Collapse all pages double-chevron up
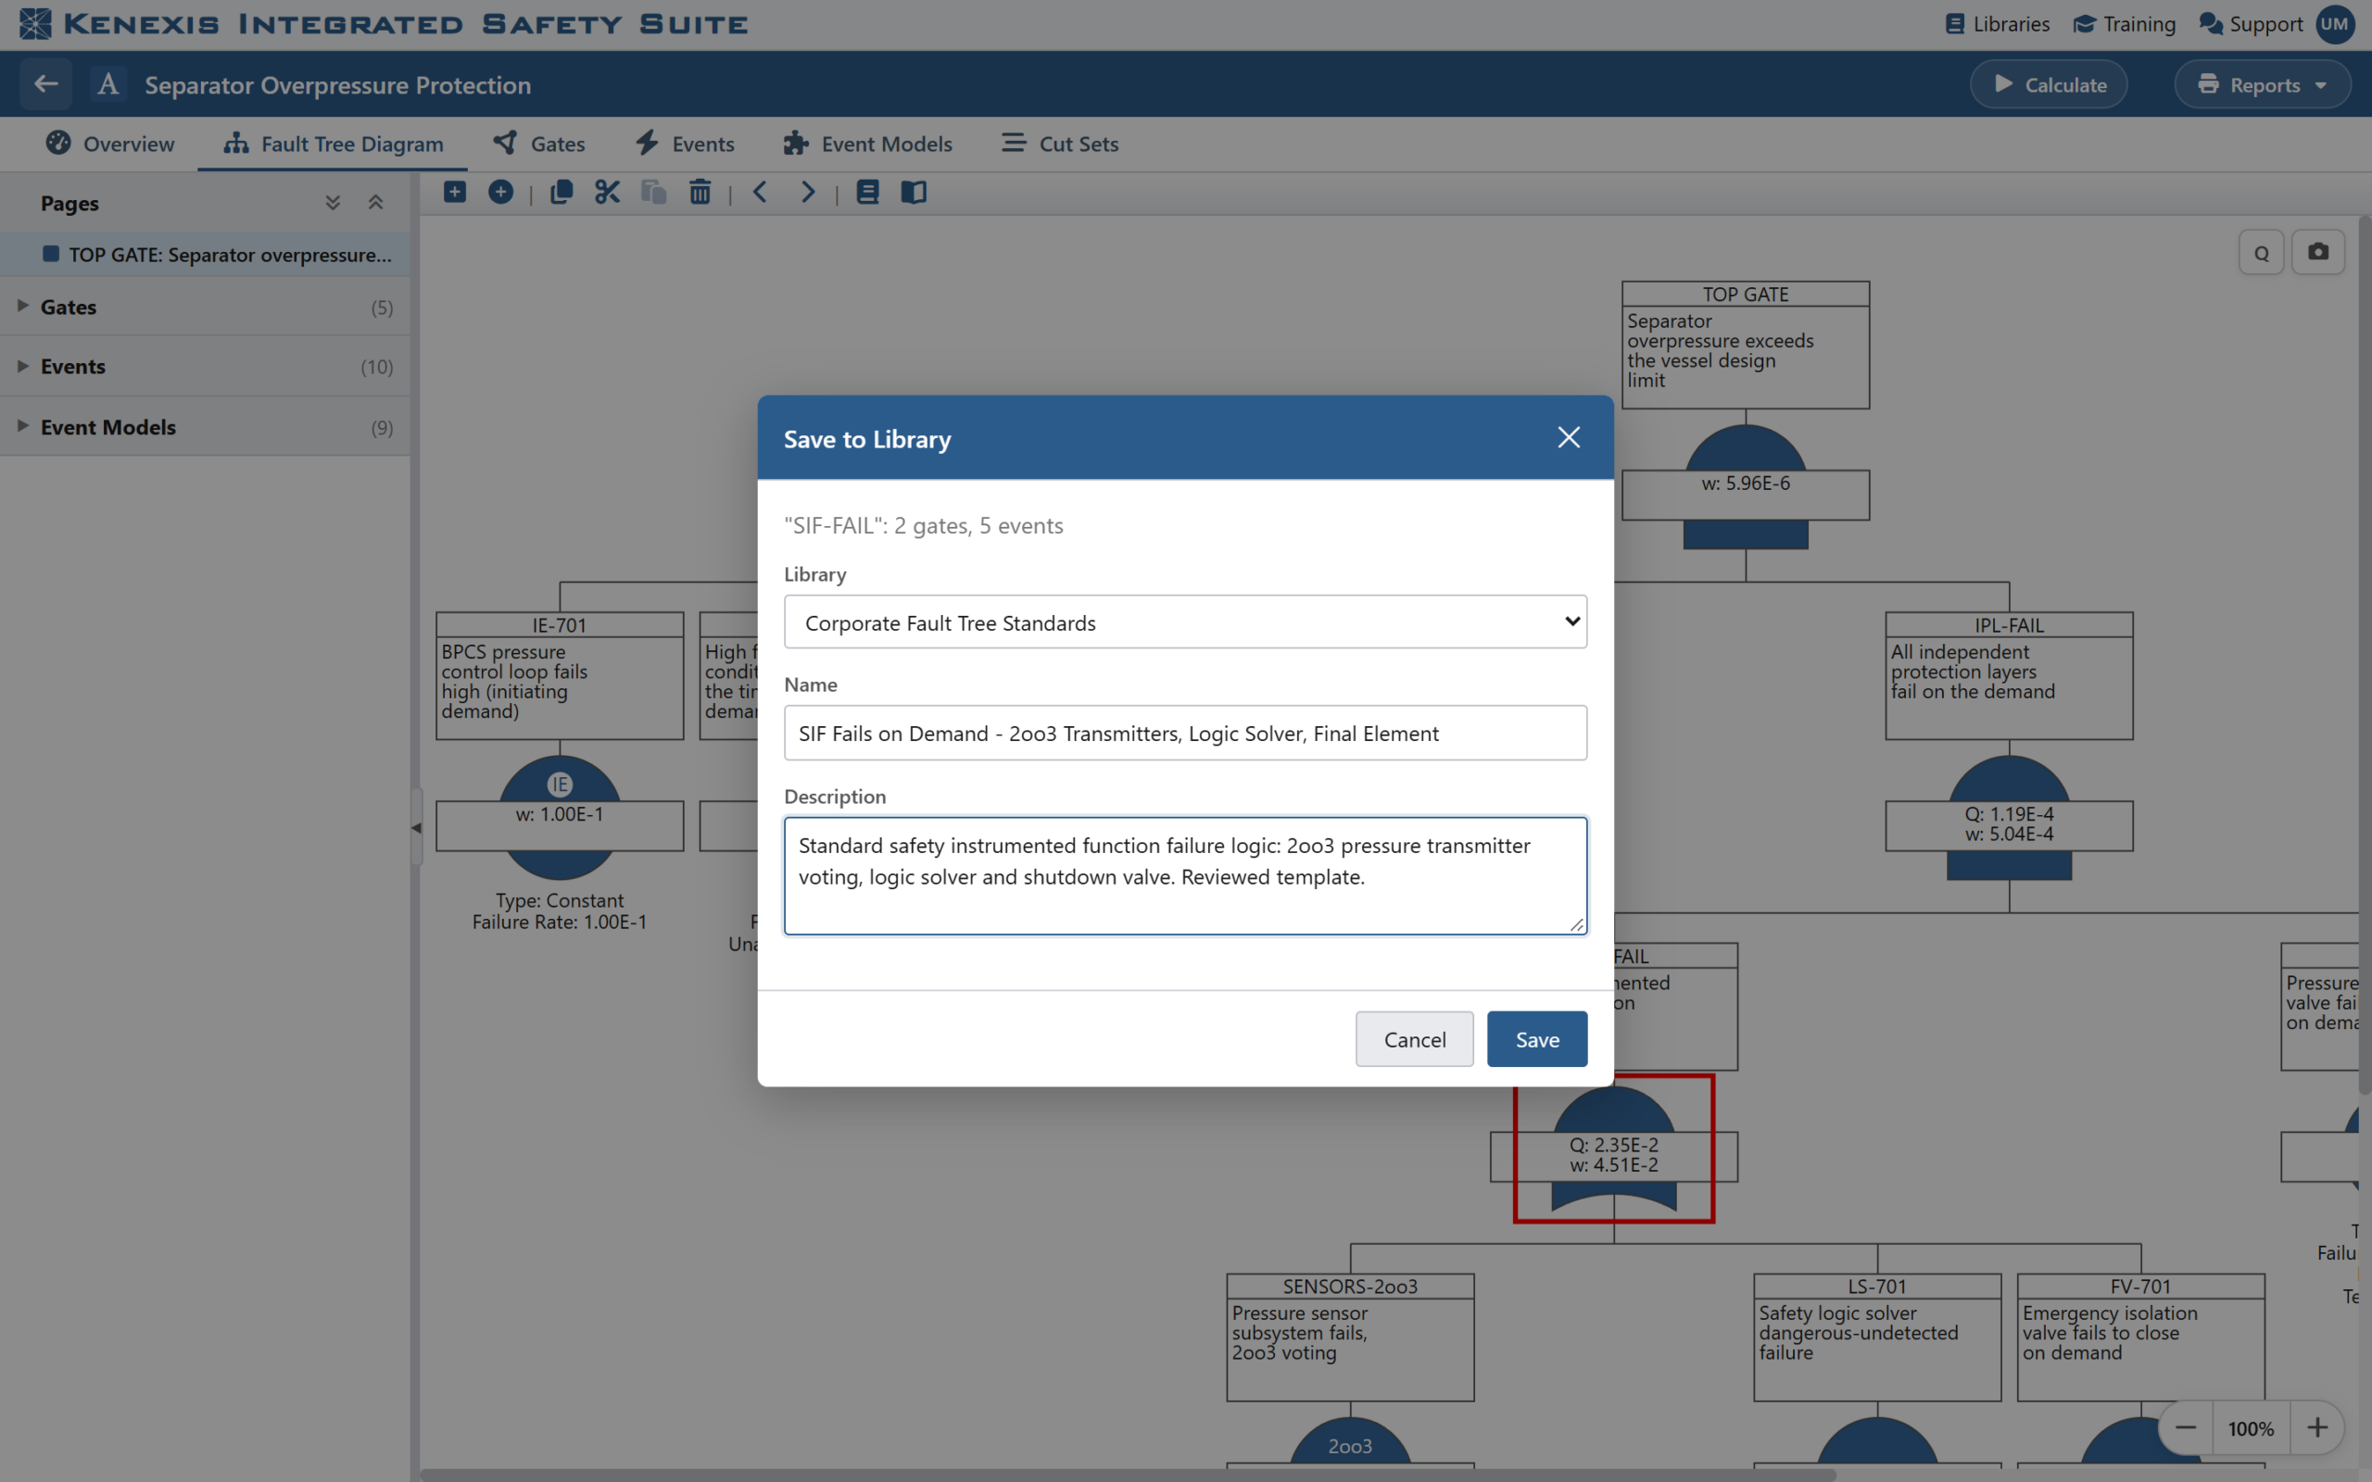The width and height of the screenshot is (2372, 1482). coord(375,203)
